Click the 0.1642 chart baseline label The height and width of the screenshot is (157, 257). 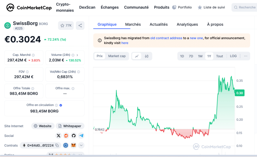tap(99, 129)
